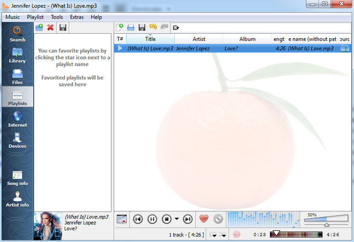Open the Extras menu
The image size is (354, 242).
[x=77, y=17]
